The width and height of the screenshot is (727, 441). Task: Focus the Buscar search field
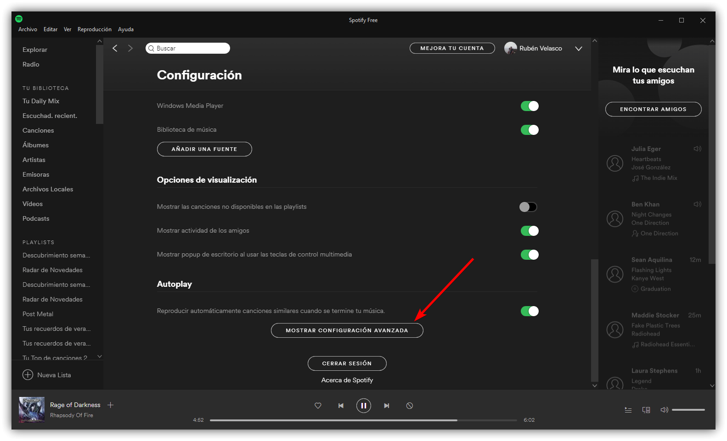point(188,48)
